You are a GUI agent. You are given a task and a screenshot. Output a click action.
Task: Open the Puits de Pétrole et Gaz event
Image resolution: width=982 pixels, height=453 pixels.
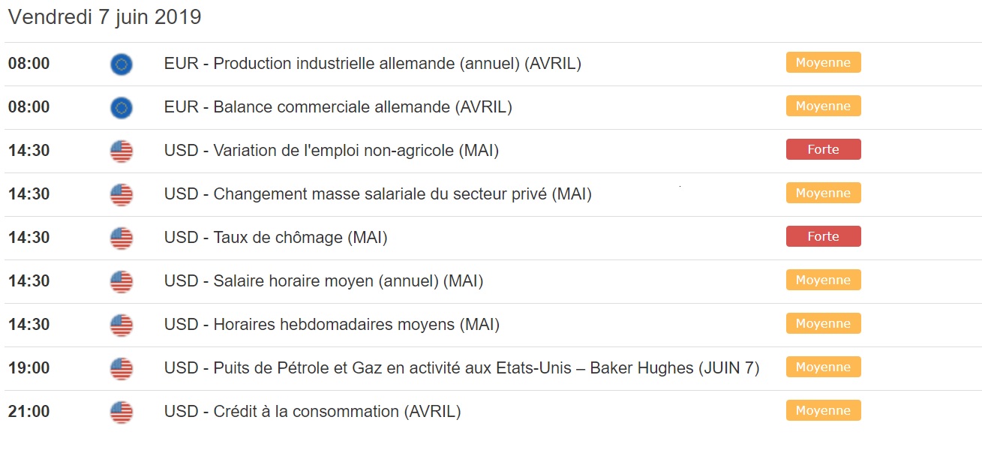click(461, 368)
